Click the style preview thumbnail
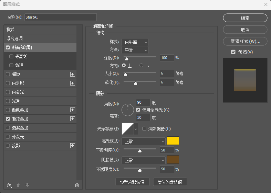Viewport: 271px width, 193px height. [x=245, y=80]
